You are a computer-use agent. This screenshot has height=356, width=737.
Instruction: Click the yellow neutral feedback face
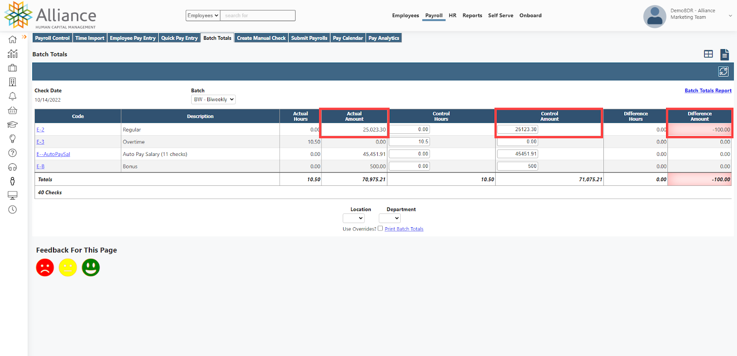click(68, 267)
